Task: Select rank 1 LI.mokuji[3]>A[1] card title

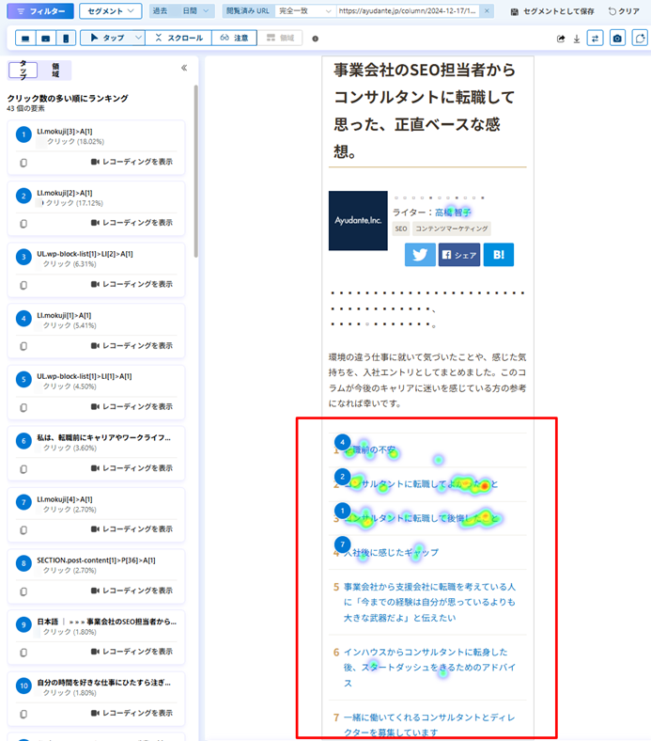Action: pos(65,132)
